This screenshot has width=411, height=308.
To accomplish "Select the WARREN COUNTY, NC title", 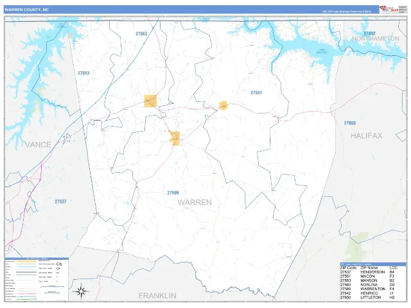I will click(26, 10).
